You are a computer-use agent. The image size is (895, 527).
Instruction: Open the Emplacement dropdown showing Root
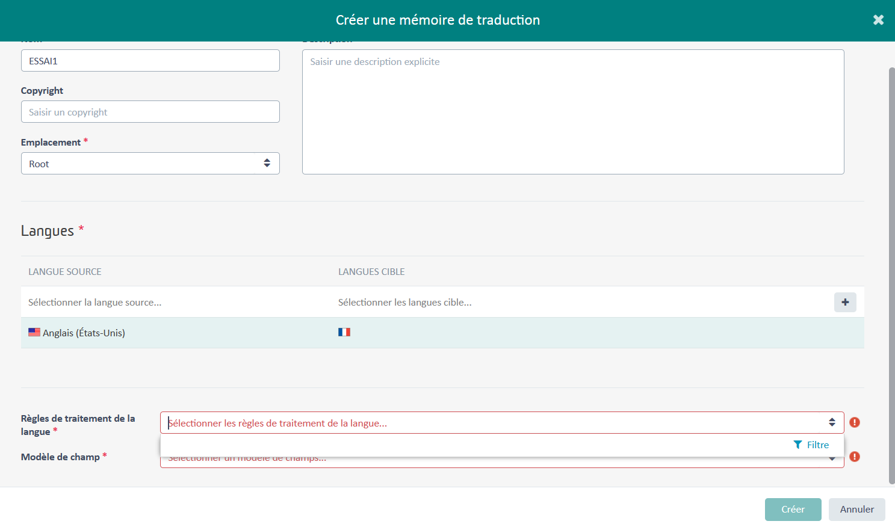pyautogui.click(x=150, y=163)
